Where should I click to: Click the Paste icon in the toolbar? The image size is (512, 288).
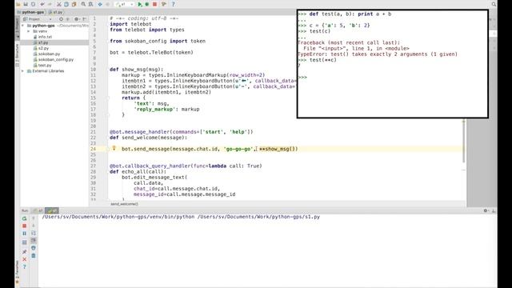point(74,4)
